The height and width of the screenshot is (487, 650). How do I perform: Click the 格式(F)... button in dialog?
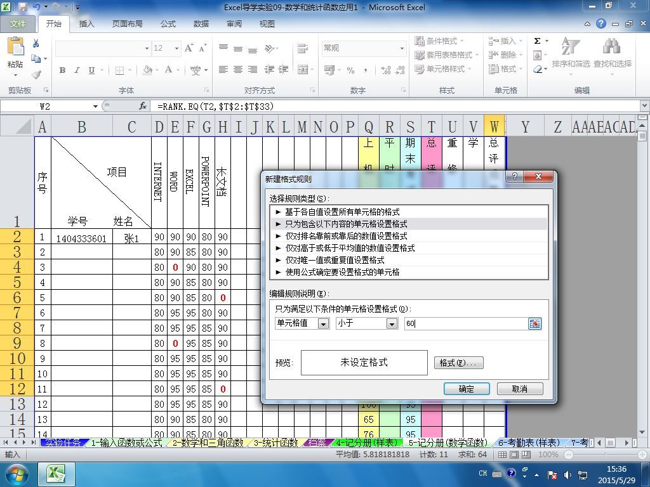click(458, 363)
